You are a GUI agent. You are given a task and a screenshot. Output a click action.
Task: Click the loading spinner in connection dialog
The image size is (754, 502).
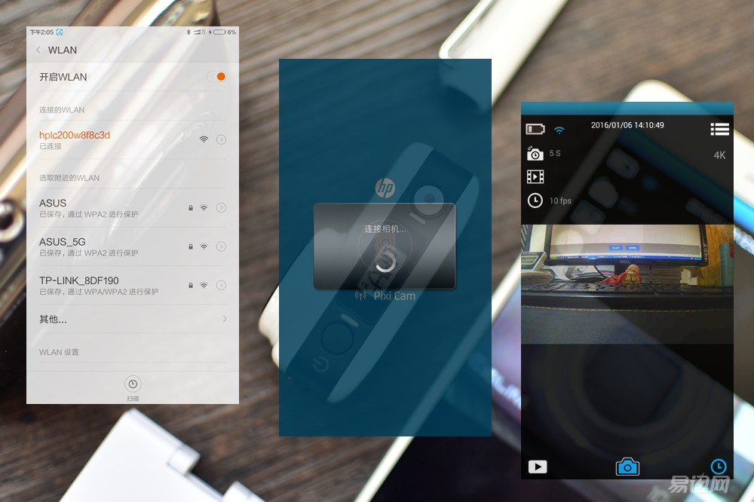pos(385,262)
